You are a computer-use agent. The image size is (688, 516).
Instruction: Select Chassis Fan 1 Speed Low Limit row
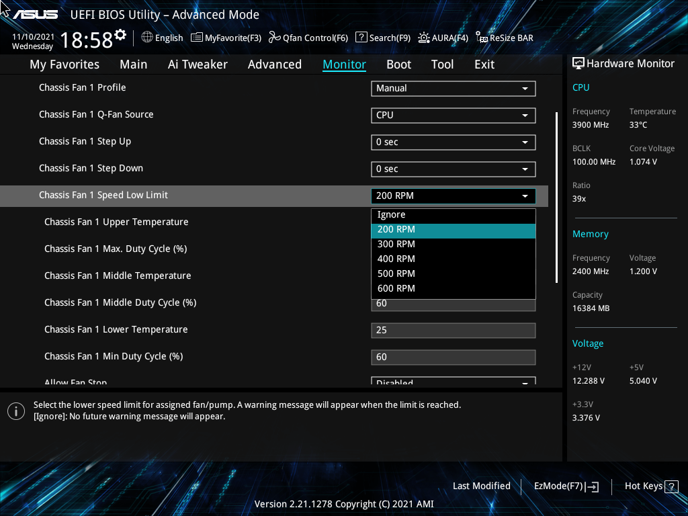274,196
